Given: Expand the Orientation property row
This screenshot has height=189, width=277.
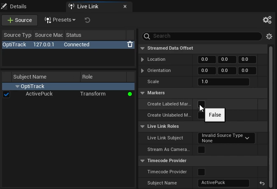Looking at the screenshot, I should tap(143, 71).
